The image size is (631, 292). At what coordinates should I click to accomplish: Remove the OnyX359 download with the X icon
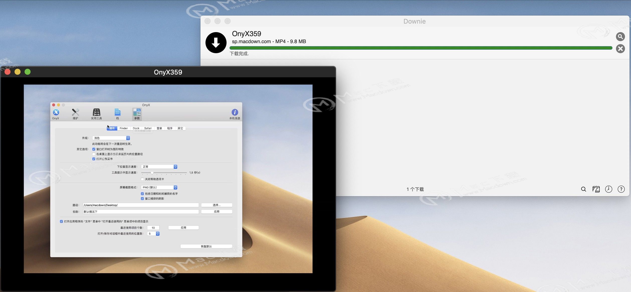(620, 49)
